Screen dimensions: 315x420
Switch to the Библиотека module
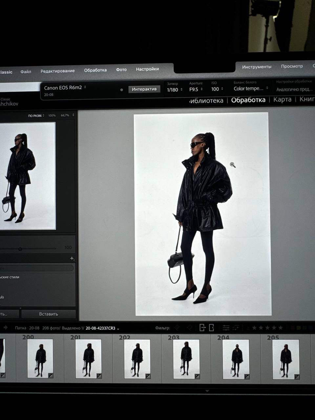click(x=207, y=100)
